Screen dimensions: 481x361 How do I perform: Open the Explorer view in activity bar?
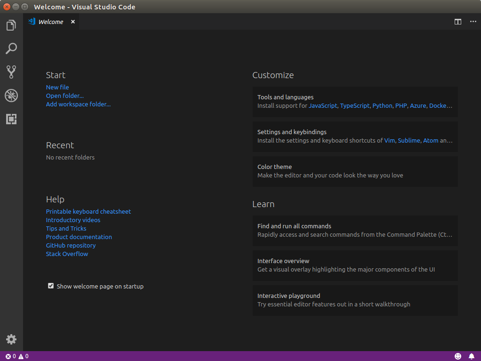click(x=11, y=25)
